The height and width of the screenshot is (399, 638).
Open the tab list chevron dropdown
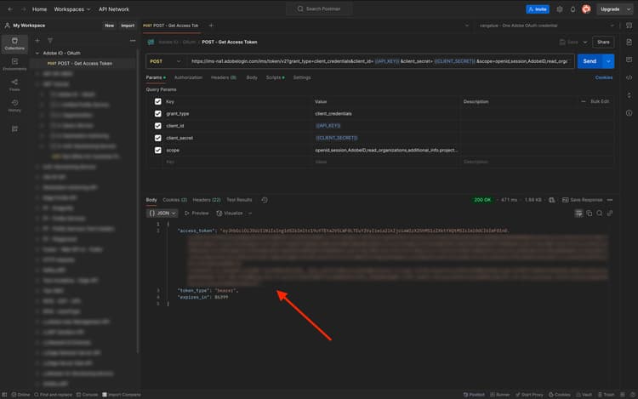pos(467,26)
